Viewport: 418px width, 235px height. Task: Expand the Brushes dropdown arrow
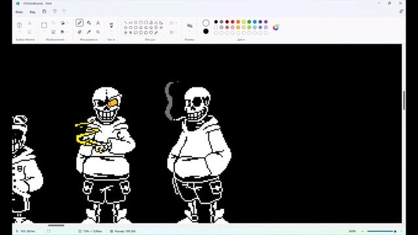click(x=112, y=31)
